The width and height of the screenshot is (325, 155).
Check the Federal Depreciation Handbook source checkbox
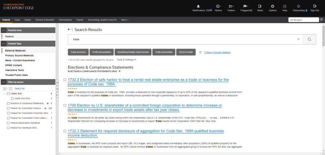click(x=8, y=123)
